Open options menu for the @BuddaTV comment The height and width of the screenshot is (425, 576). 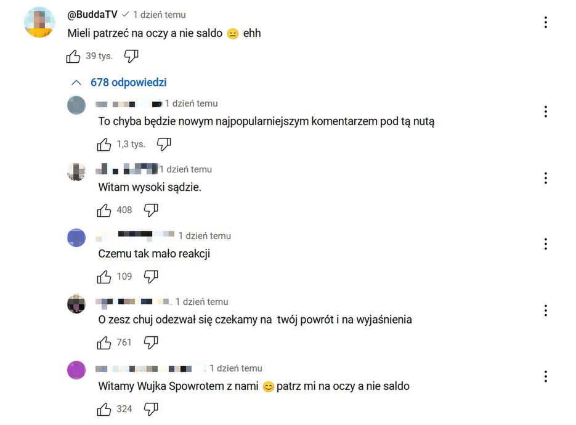pos(546,22)
